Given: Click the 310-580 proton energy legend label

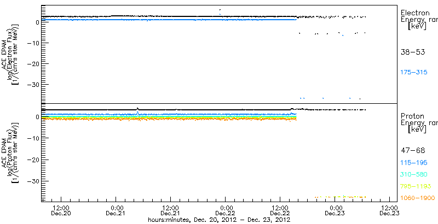Looking at the screenshot, I should pos(414,175).
